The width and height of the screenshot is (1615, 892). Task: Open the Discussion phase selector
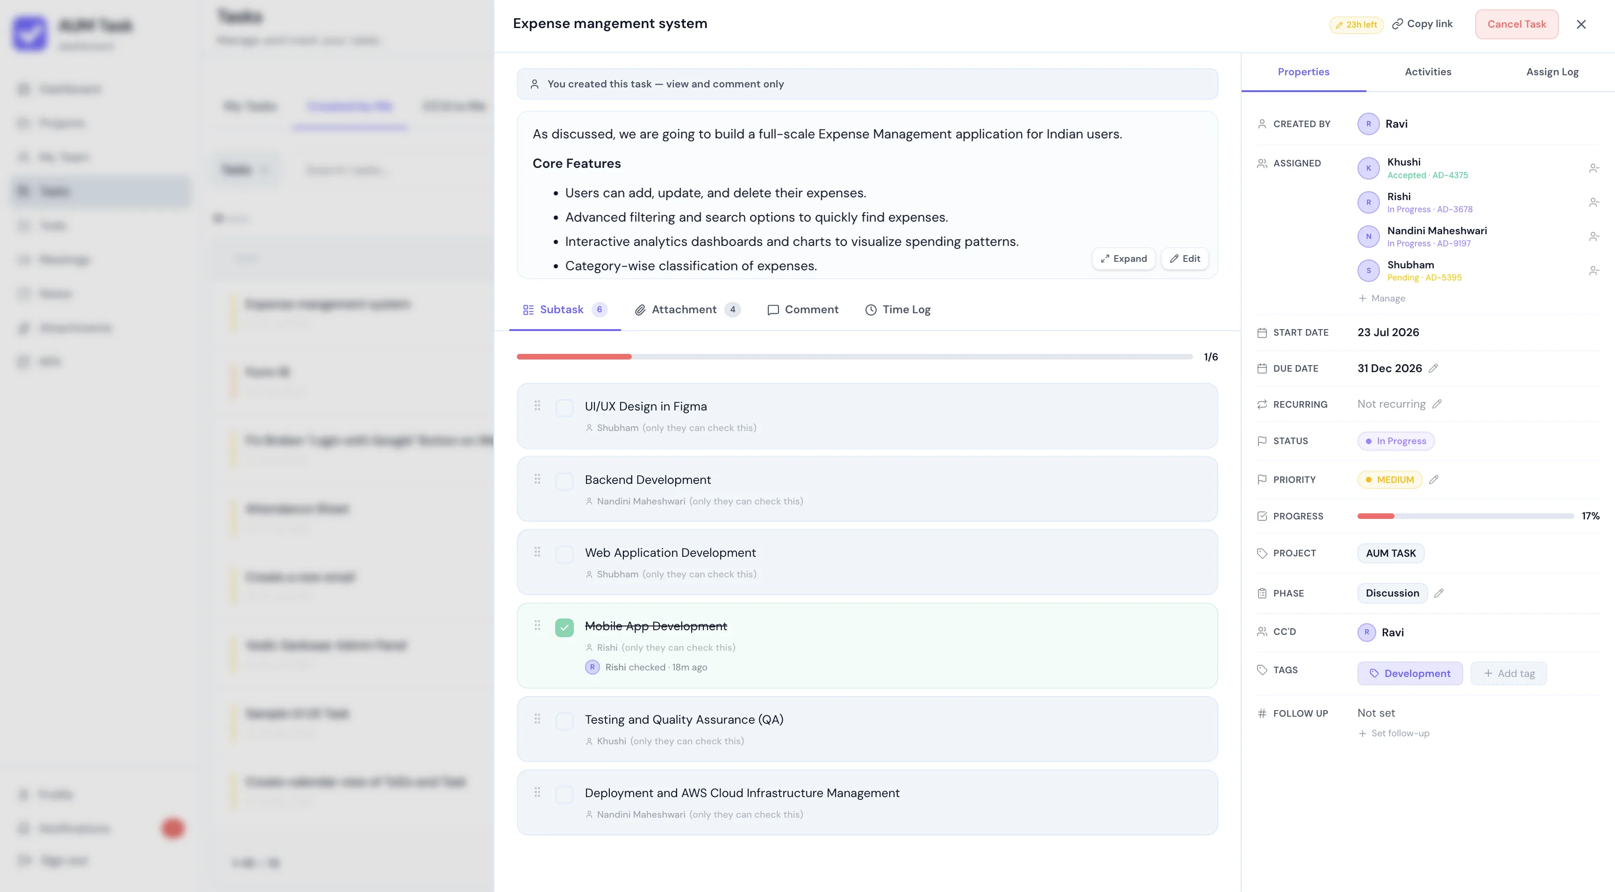click(1392, 593)
